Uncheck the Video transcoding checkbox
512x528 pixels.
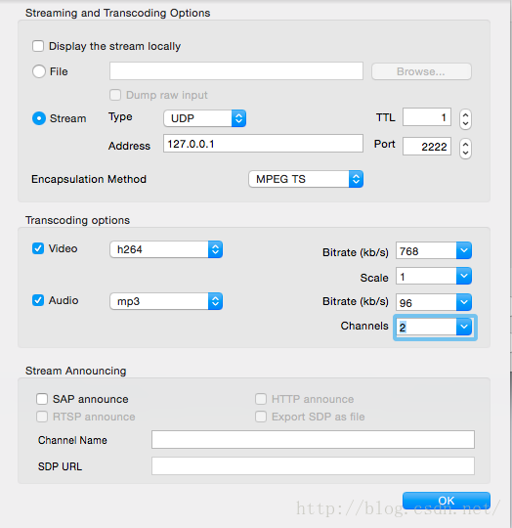[x=38, y=248]
